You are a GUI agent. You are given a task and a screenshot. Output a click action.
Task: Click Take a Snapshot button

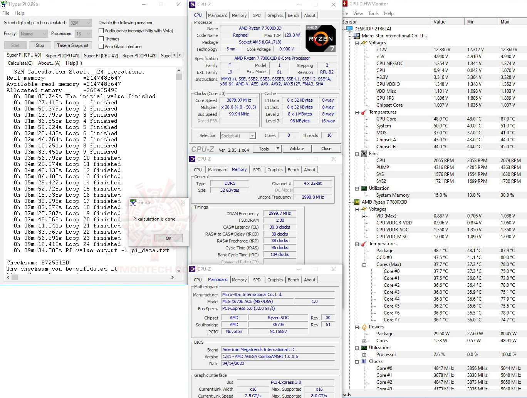coord(73,45)
